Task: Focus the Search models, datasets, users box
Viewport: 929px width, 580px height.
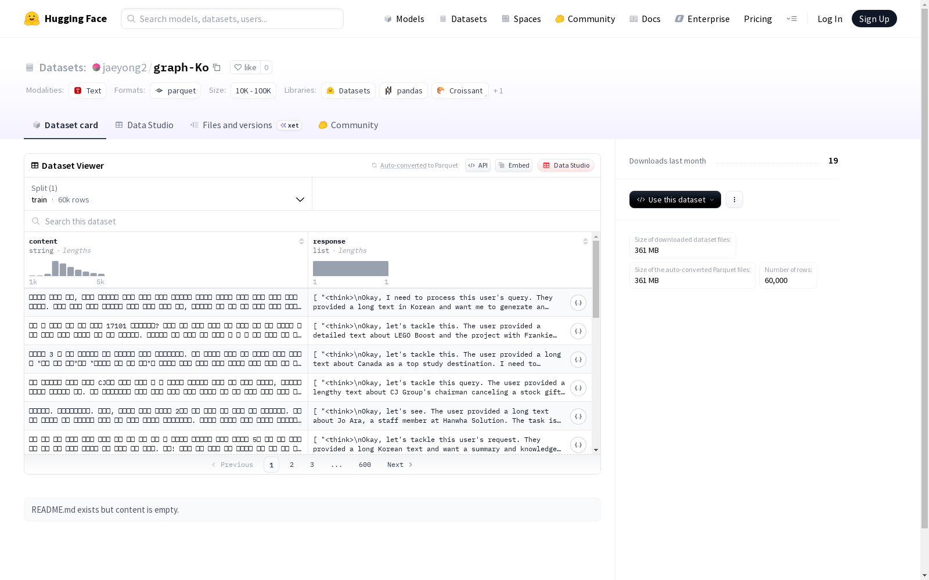Action: click(232, 19)
